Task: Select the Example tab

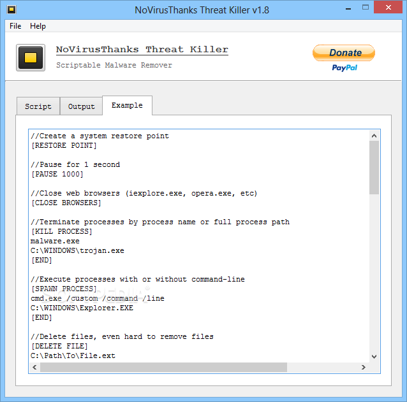Action: click(x=127, y=106)
